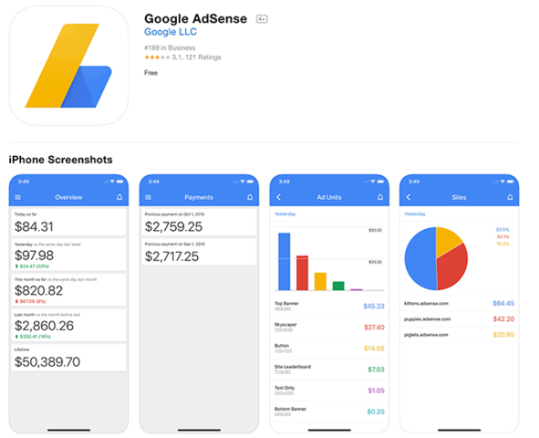This screenshot has height=438, width=539.
Task: Open the Google LLC developer link
Action: [x=171, y=32]
